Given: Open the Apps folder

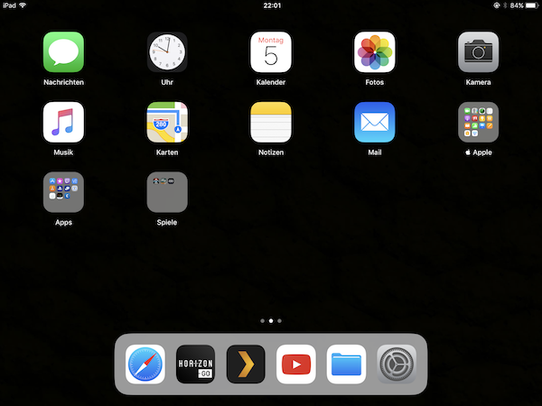Looking at the screenshot, I should tap(63, 192).
